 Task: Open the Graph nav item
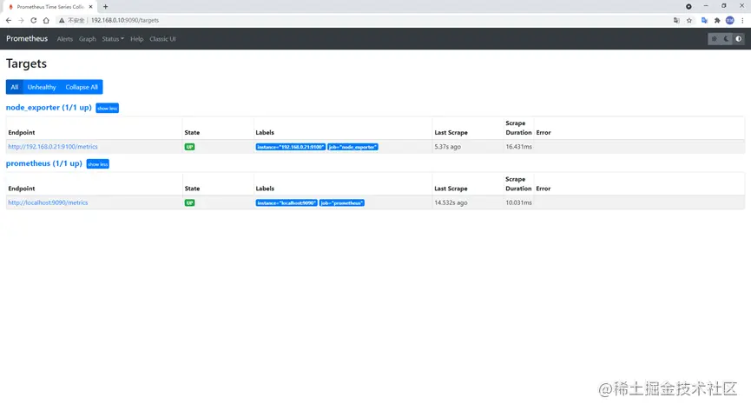click(87, 39)
